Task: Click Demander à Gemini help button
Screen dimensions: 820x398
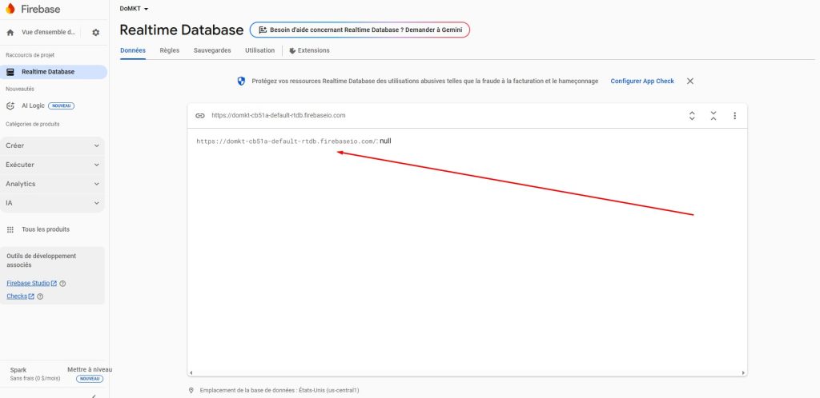Action: pos(360,30)
